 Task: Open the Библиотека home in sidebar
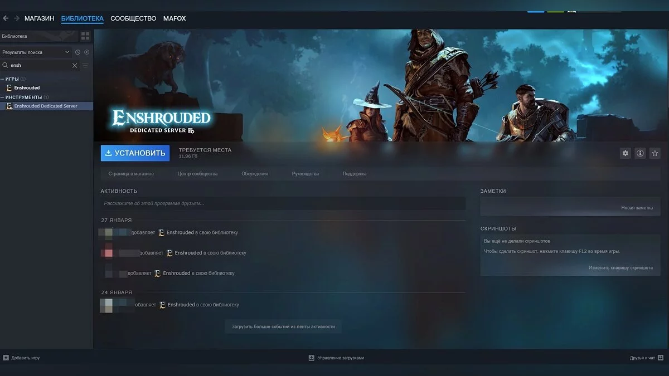click(x=39, y=36)
